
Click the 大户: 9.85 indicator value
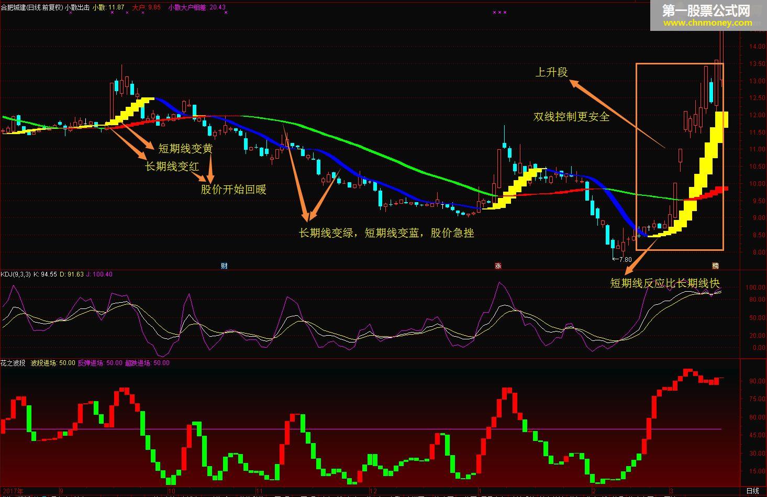pos(147,7)
